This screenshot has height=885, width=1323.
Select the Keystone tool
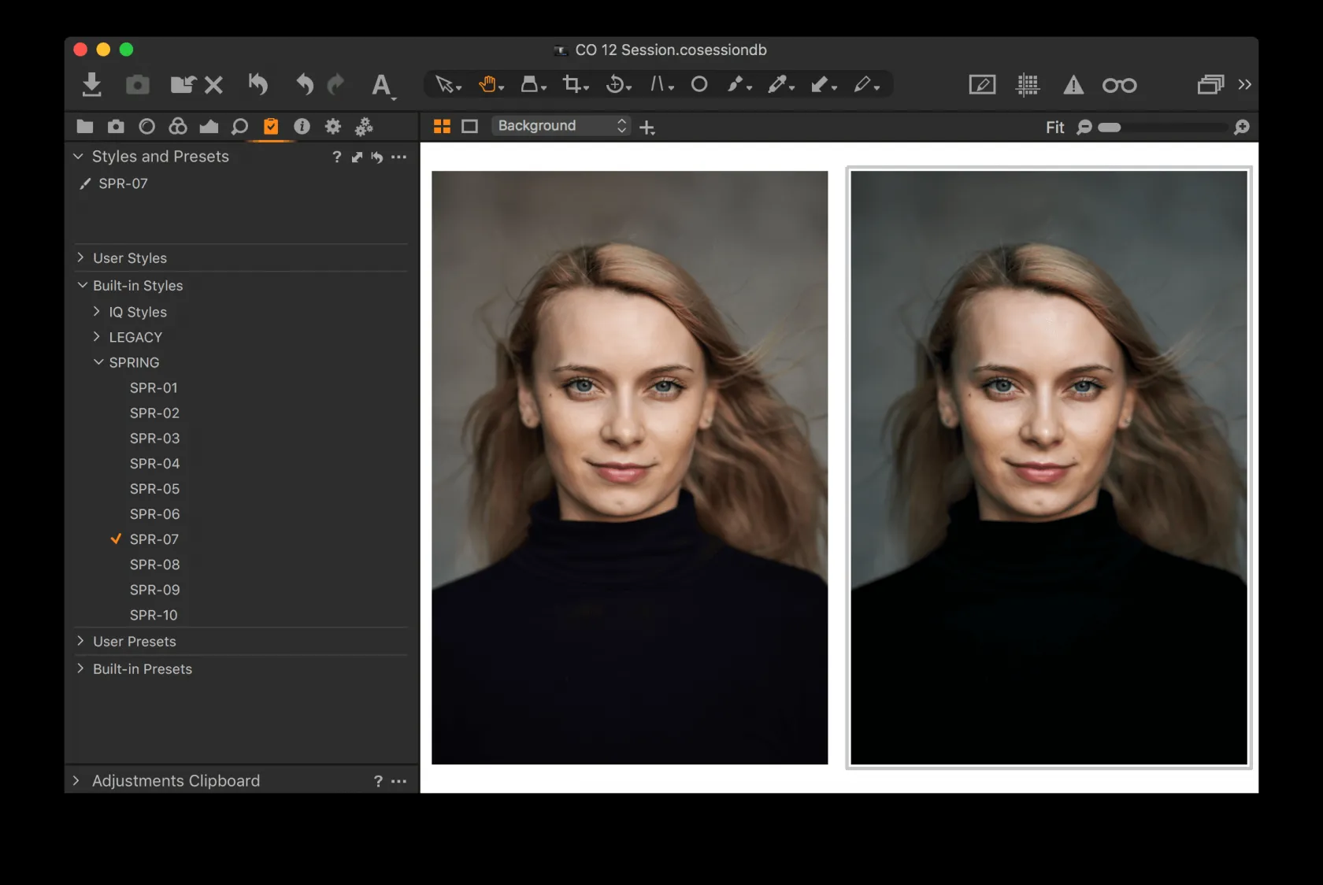[x=658, y=84]
